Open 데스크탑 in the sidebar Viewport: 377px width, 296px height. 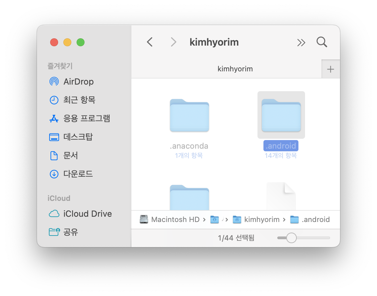tap(71, 137)
